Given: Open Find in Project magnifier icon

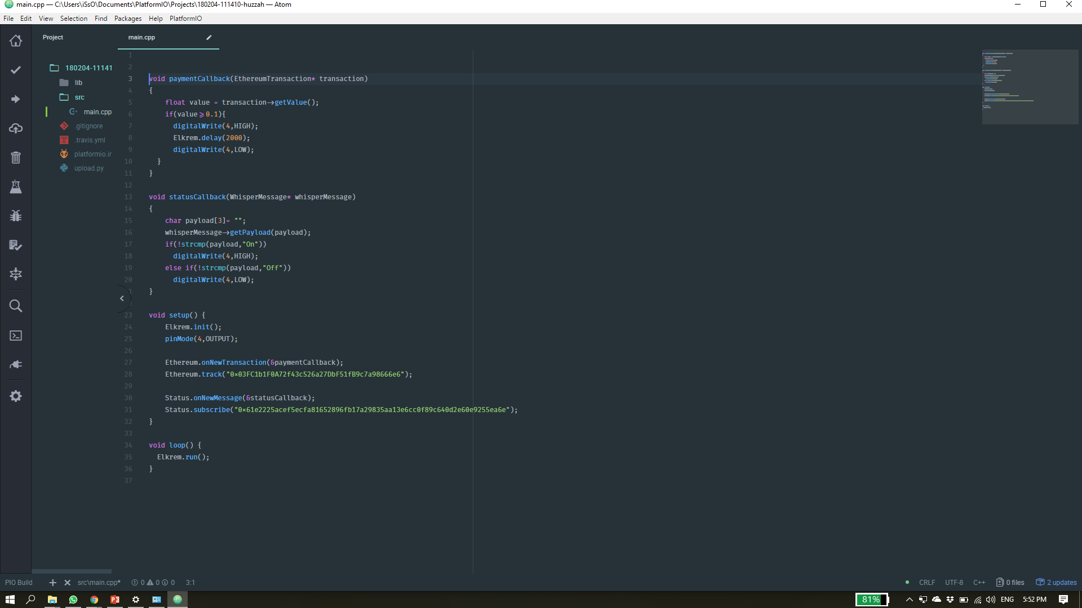Looking at the screenshot, I should [x=16, y=306].
